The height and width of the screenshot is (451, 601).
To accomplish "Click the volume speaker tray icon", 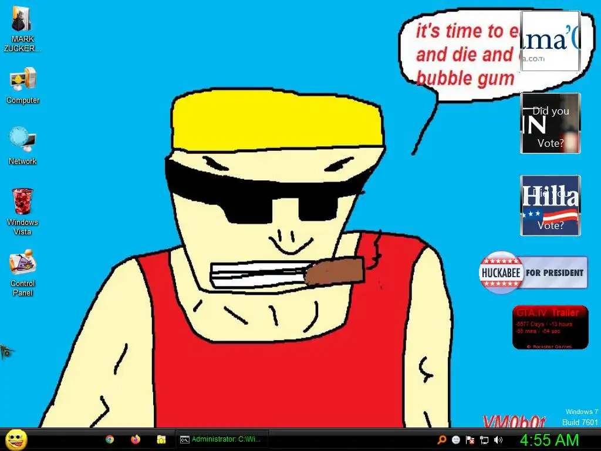I will pyautogui.click(x=498, y=440).
